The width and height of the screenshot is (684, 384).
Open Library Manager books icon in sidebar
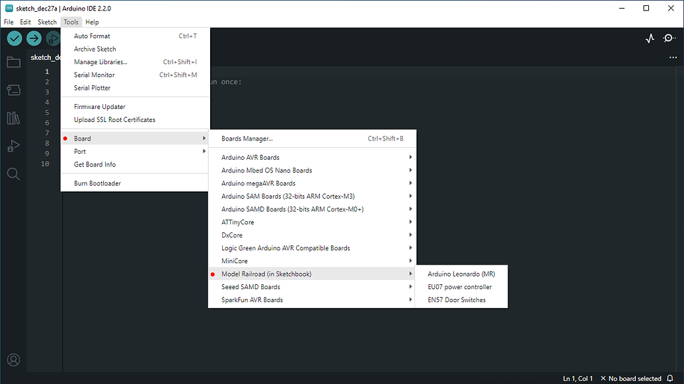(13, 117)
